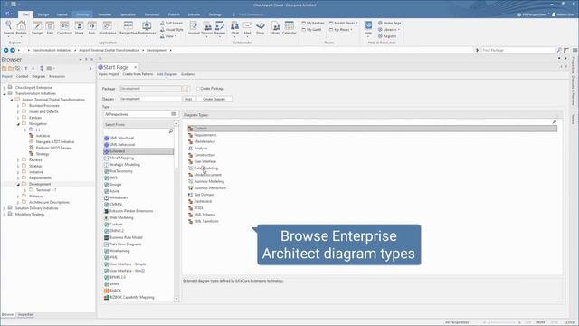This screenshot has height=326, width=579.
Task: Select Data Modeling diagram type
Action: click(205, 168)
